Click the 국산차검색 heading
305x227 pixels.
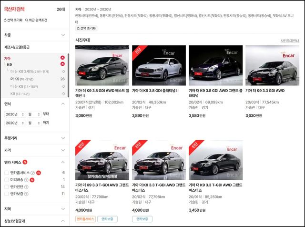point(14,9)
